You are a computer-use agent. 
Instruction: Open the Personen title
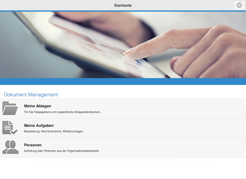[x=33, y=145]
